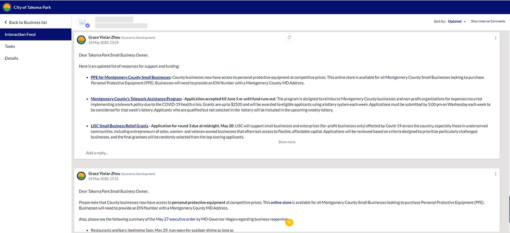Open LISC Small Business Relief Grants link
Image resolution: width=510 pixels, height=233 pixels.
point(119,126)
